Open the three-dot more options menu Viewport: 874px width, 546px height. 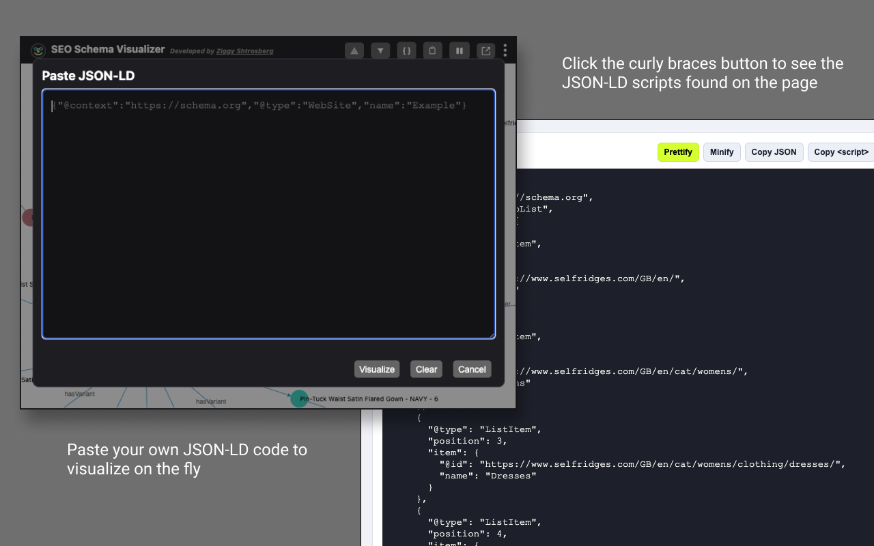click(x=505, y=51)
